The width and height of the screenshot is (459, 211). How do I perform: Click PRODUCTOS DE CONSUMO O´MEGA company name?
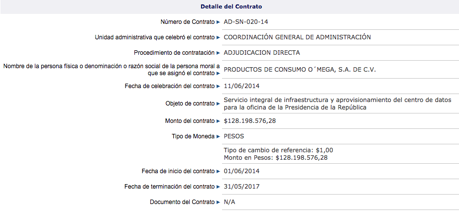coord(300,69)
